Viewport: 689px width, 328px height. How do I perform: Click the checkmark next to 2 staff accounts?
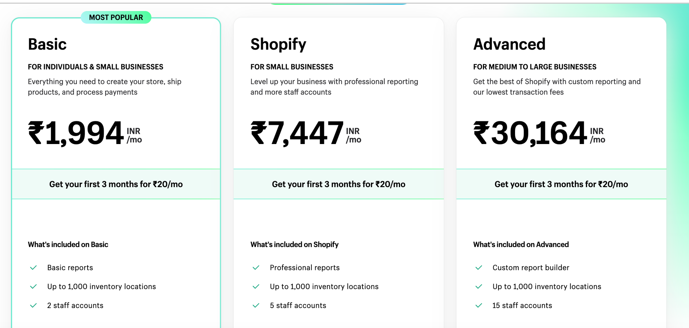[x=33, y=305]
